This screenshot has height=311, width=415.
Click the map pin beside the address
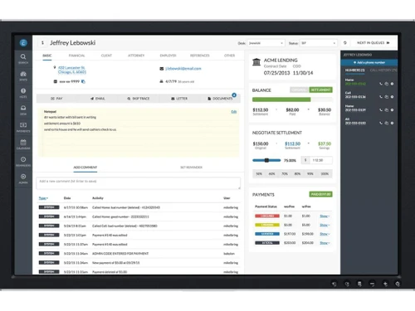coord(55,67)
